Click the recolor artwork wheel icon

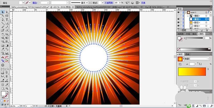click(132, 3)
